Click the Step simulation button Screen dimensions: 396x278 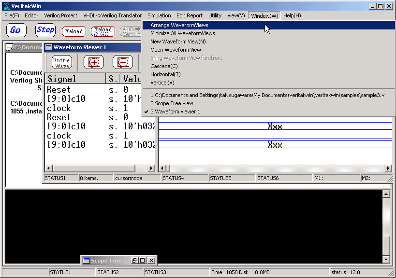tap(45, 30)
